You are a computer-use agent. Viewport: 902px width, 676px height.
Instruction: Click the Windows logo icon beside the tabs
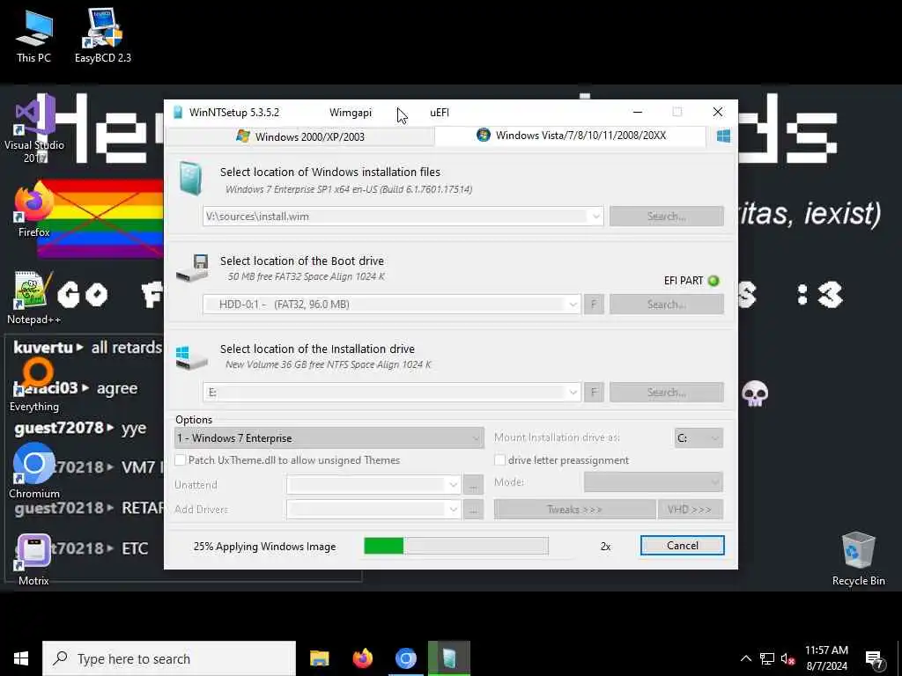tap(724, 136)
